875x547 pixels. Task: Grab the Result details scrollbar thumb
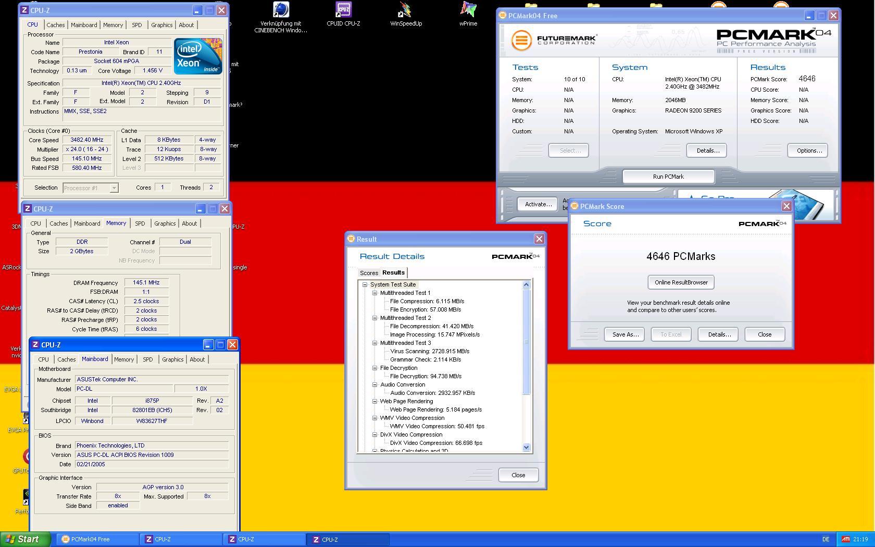click(x=526, y=342)
